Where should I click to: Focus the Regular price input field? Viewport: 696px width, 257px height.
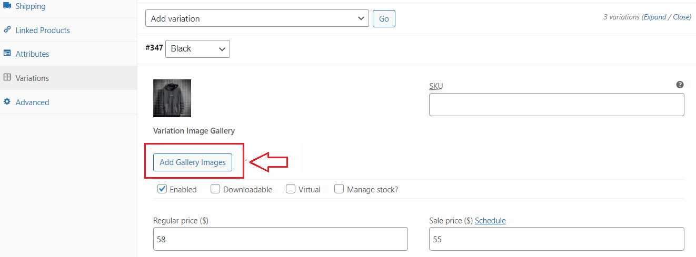click(x=281, y=239)
